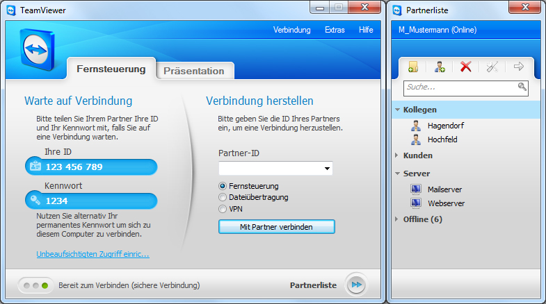
Task: Click M_Mustermann (Online) account header
Action: [x=437, y=30]
